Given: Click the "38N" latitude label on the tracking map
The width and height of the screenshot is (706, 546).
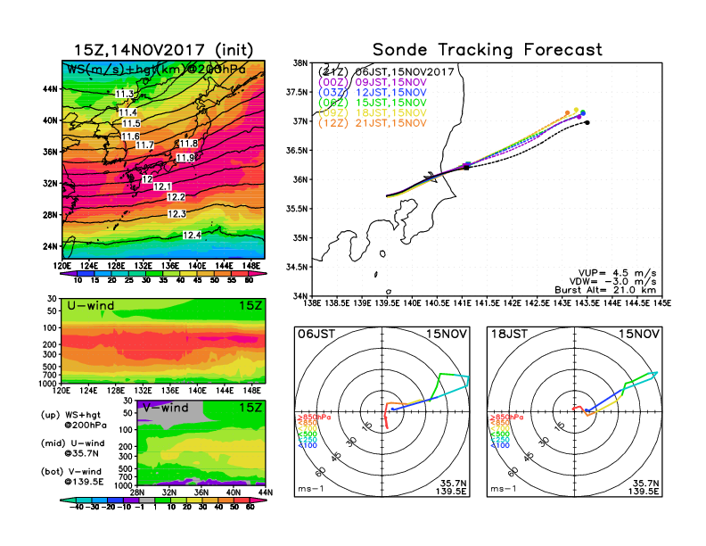Looking at the screenshot, I should pos(300,62).
